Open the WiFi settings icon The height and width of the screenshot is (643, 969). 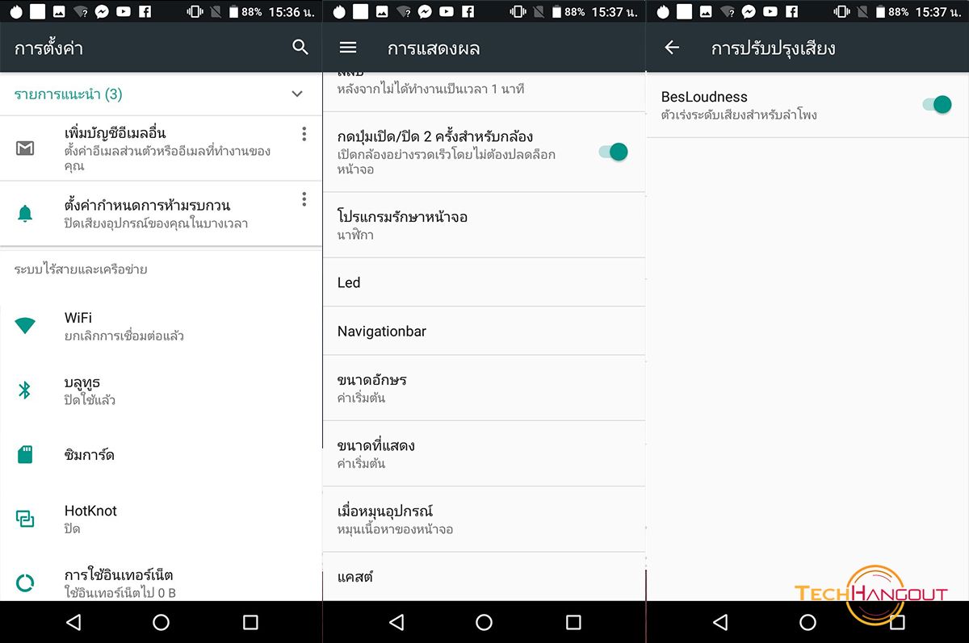[x=25, y=326]
